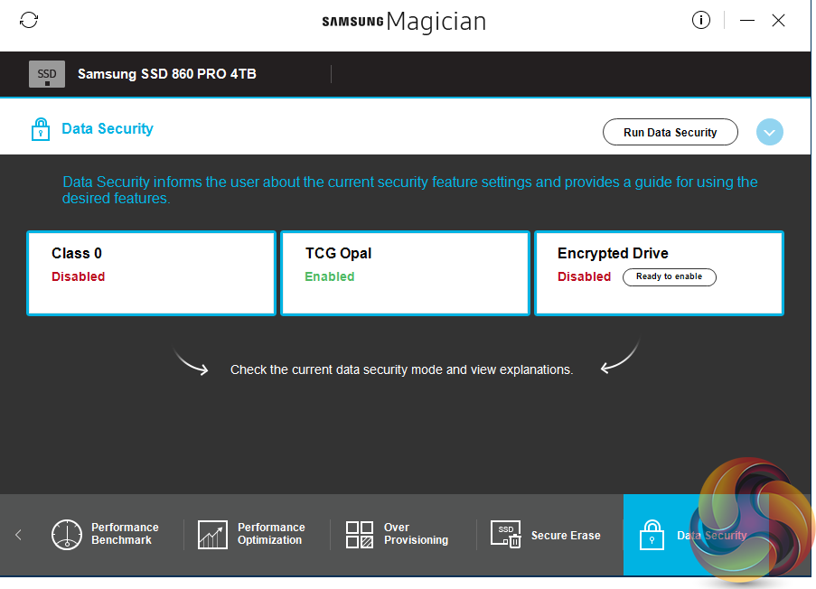The height and width of the screenshot is (589, 816).
Task: Click the Encrypted Drive Disabled status
Action: (x=584, y=276)
